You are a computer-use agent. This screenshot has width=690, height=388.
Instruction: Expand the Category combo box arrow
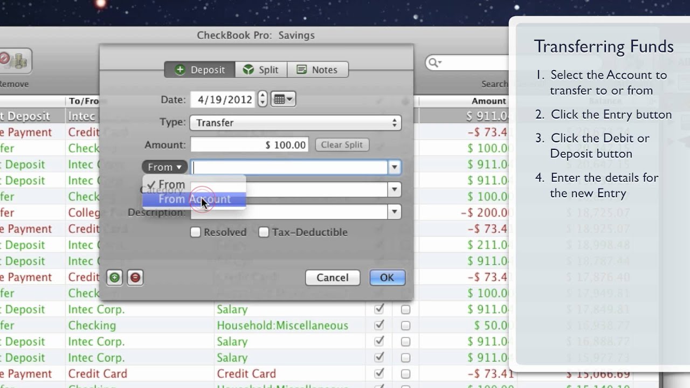tap(395, 190)
